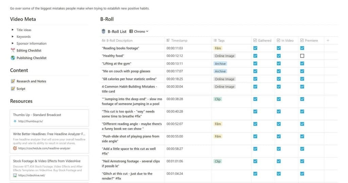
Task: Click the "Healthy food" description cell
Action: click(x=132, y=56)
